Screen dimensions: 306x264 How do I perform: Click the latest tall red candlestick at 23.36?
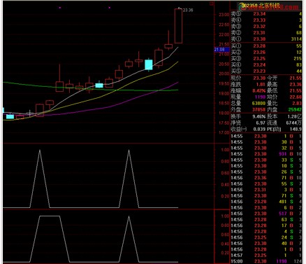point(178,26)
